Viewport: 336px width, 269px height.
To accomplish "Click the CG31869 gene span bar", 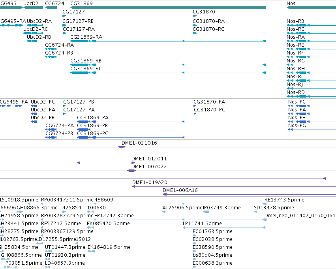I will tap(168, 8).
